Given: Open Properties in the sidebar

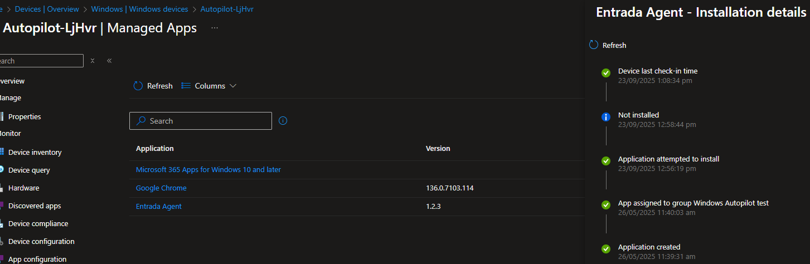Looking at the screenshot, I should pos(25,116).
